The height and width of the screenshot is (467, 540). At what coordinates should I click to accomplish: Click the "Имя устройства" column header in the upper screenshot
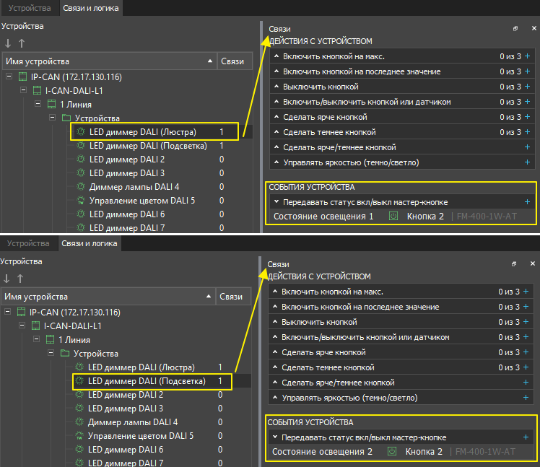[108, 62]
